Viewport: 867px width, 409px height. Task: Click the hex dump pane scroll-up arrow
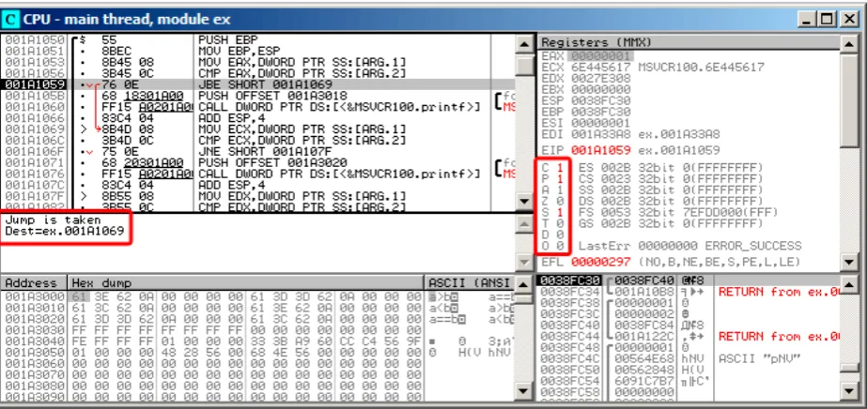tap(523, 284)
